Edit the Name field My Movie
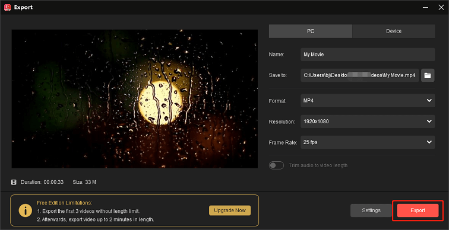The width and height of the screenshot is (449, 230). [368, 55]
